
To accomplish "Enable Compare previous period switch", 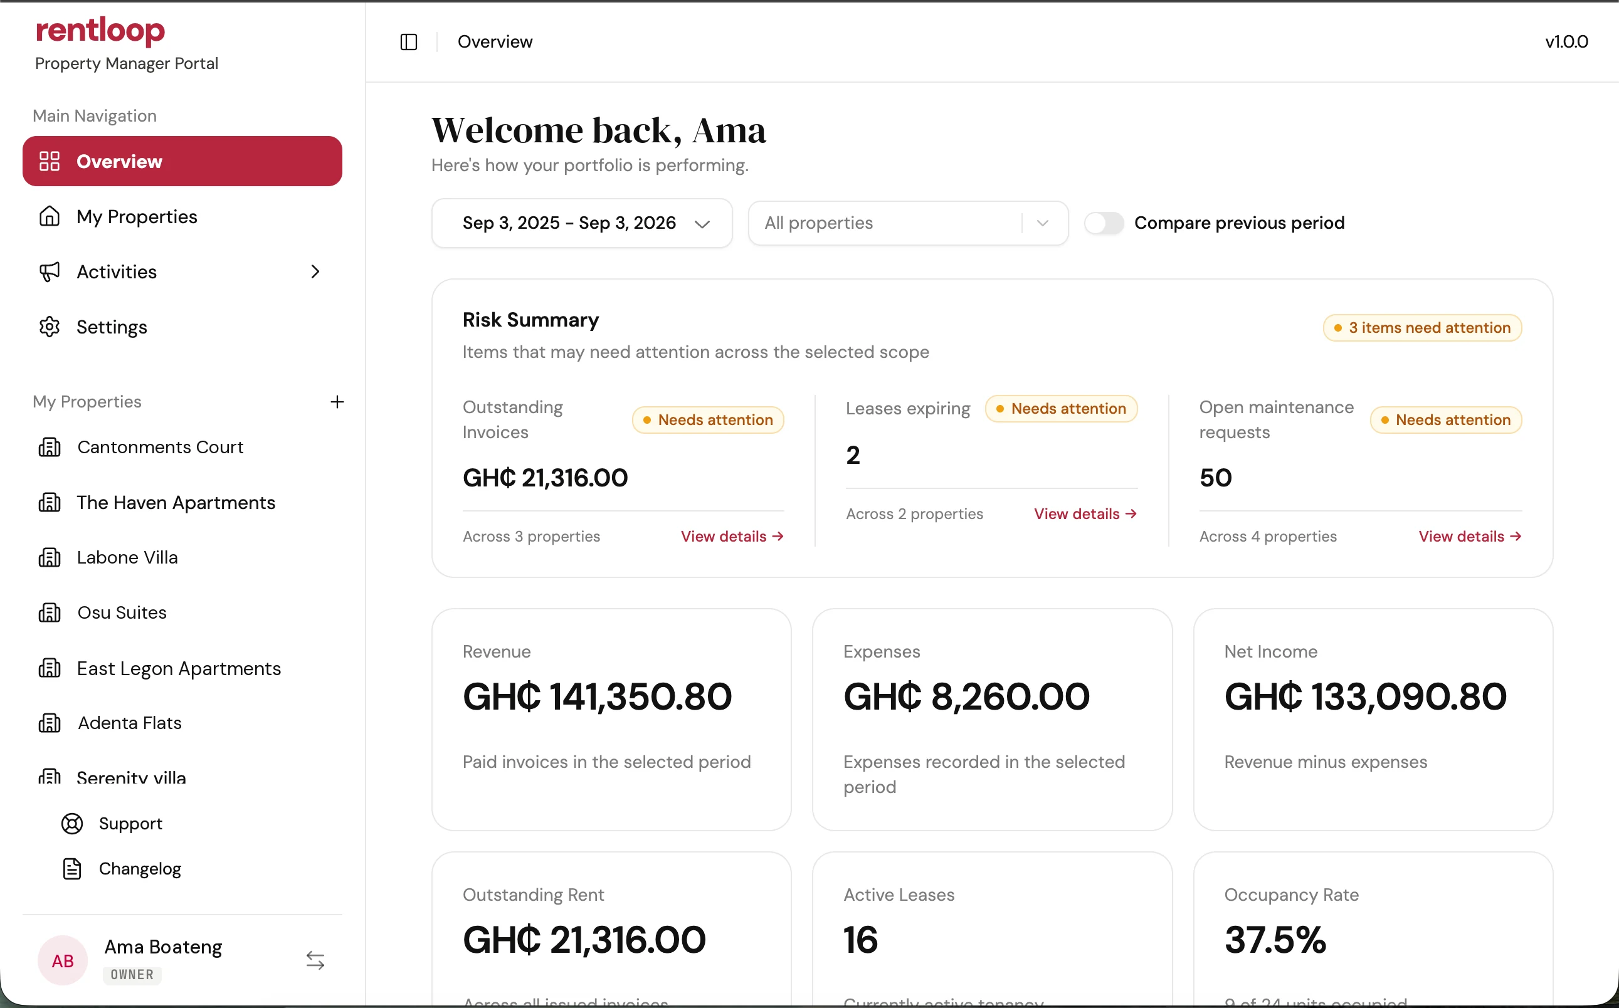I will [x=1104, y=223].
